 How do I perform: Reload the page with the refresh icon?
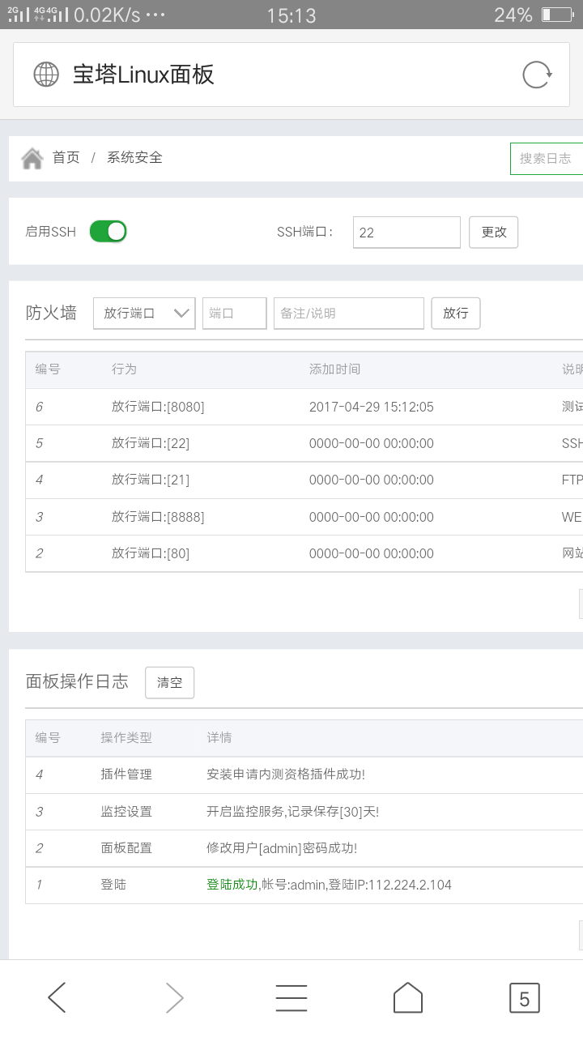pos(537,75)
